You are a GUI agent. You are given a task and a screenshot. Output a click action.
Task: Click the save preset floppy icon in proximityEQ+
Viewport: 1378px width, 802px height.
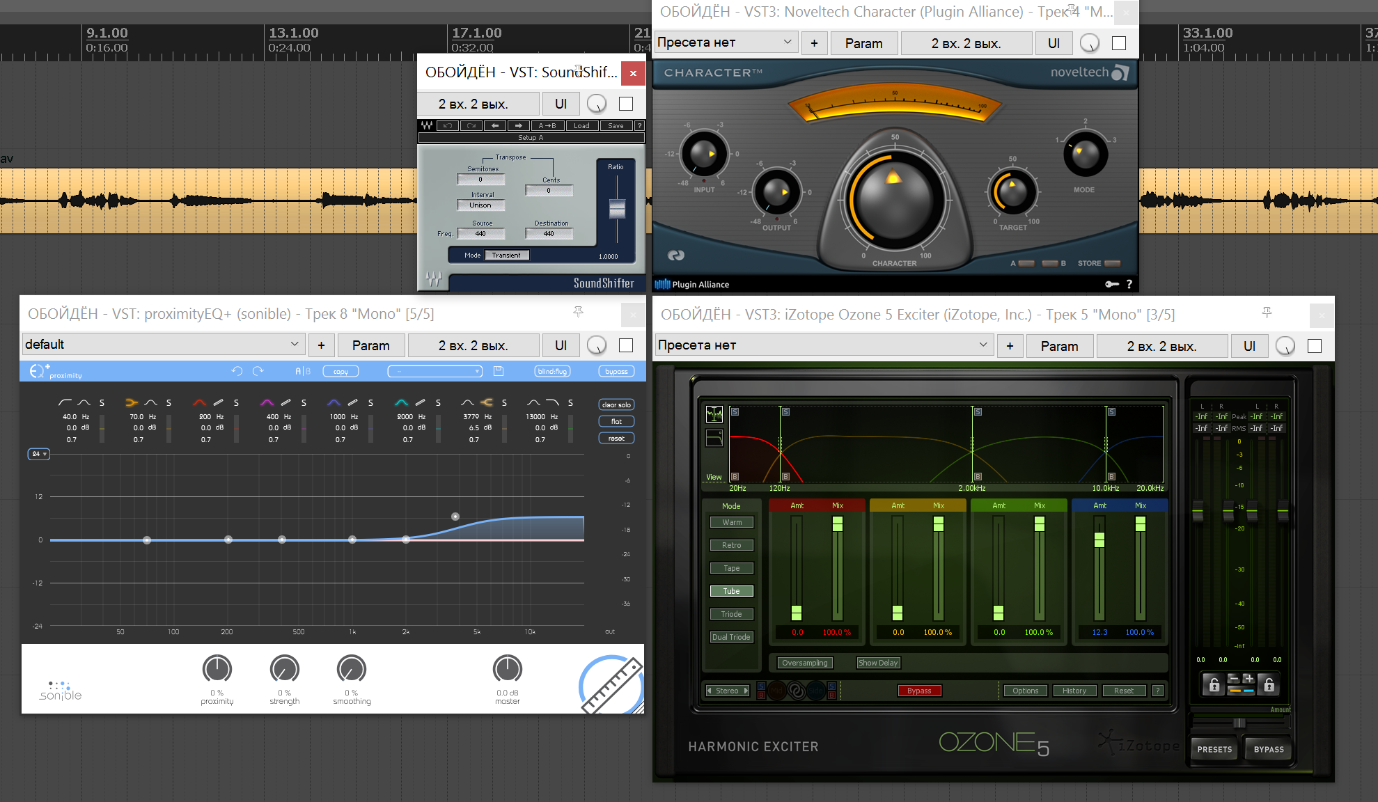(x=499, y=372)
